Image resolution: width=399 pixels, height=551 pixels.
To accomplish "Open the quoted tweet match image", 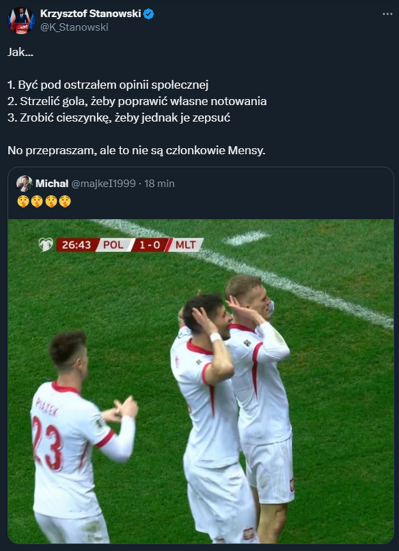I will pyautogui.click(x=201, y=382).
